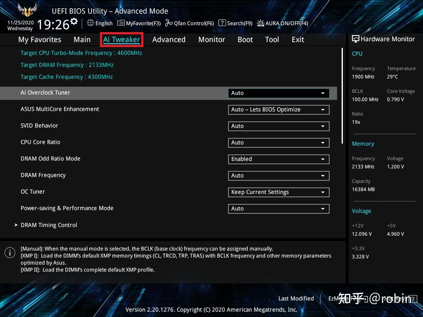Click the Voltage heading in Hardware Monitor

click(361, 211)
